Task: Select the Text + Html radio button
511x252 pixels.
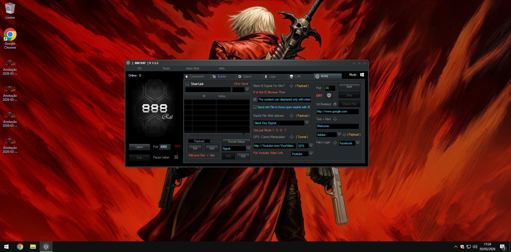Action: tap(335, 119)
